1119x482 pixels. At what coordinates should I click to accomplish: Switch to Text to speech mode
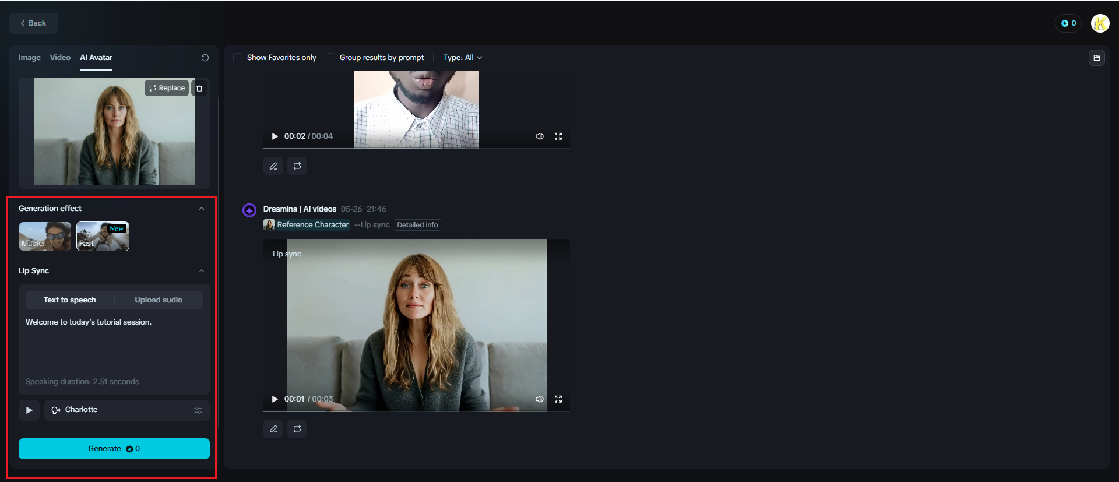[x=70, y=300]
